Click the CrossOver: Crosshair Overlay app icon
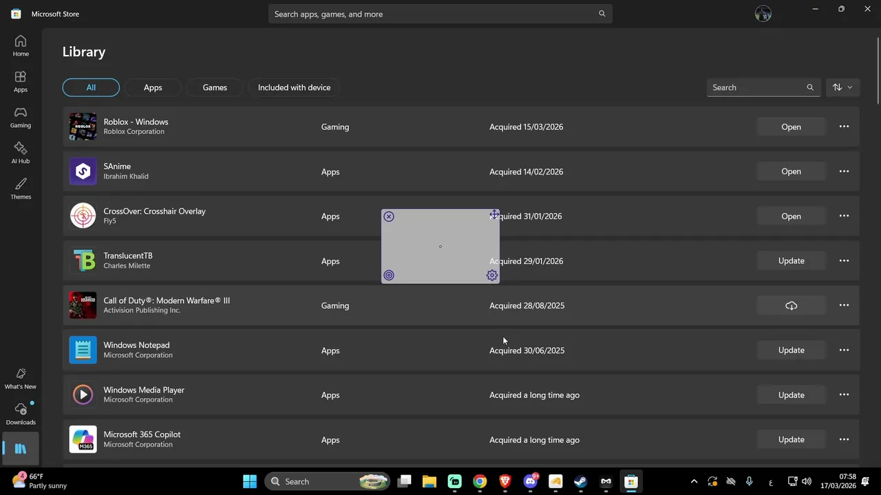 pos(83,216)
